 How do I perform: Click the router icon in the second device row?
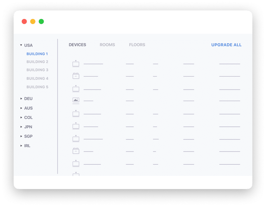coord(76,76)
